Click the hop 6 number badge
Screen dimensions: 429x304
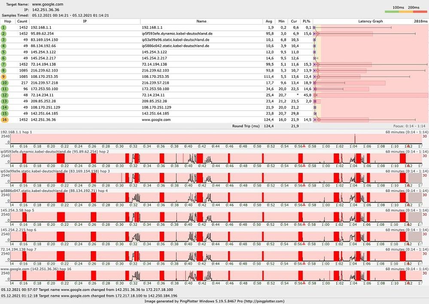point(3,58)
